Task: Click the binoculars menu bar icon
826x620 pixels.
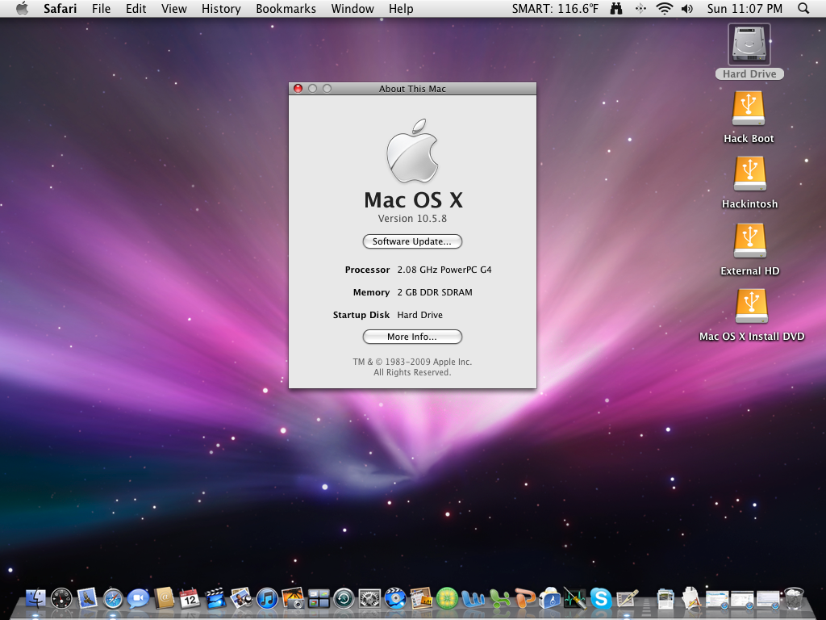Action: click(615, 8)
